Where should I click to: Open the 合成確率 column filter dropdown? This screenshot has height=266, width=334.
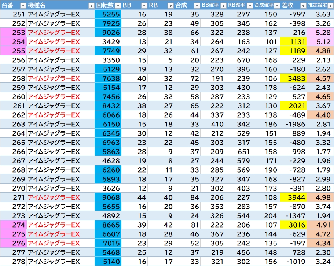click(277, 6)
